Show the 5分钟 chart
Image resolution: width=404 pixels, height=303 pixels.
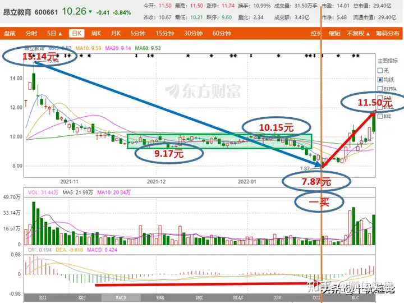[137, 34]
